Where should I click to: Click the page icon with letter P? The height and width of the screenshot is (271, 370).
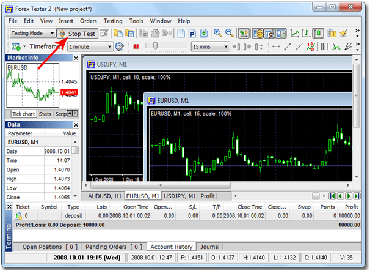[x=192, y=33]
